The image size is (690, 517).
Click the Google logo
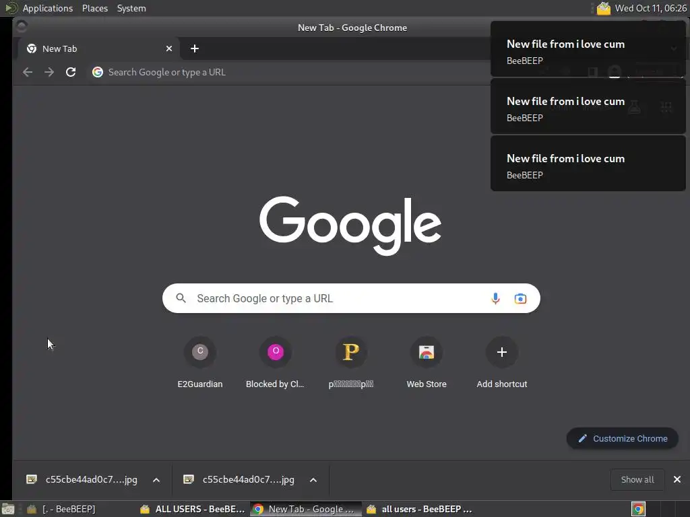click(350, 226)
